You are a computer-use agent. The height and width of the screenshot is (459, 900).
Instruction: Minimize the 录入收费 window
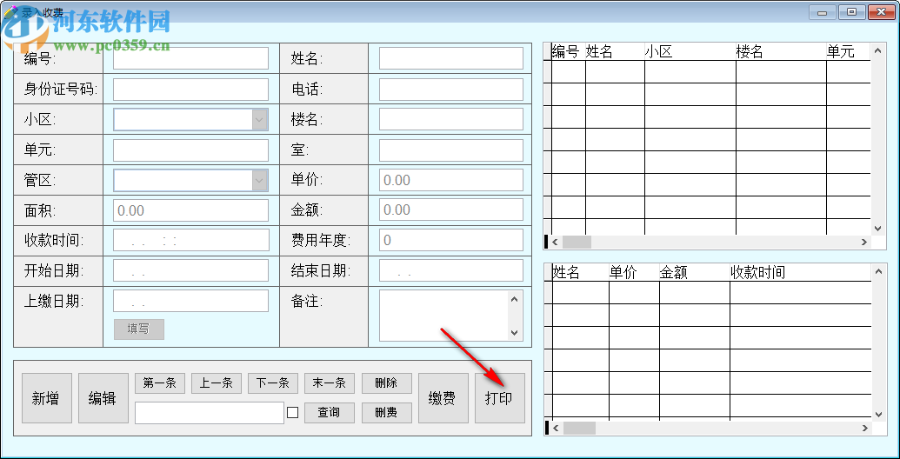click(x=823, y=11)
